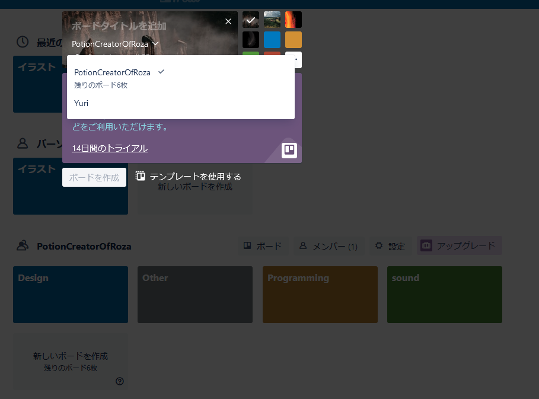Click the upgrade briefcase icon
539x399 pixels.
[x=426, y=245]
